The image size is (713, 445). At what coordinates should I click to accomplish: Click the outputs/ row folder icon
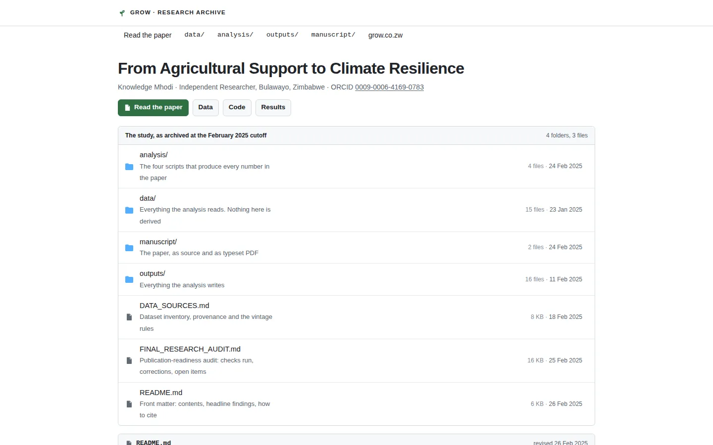pos(129,279)
